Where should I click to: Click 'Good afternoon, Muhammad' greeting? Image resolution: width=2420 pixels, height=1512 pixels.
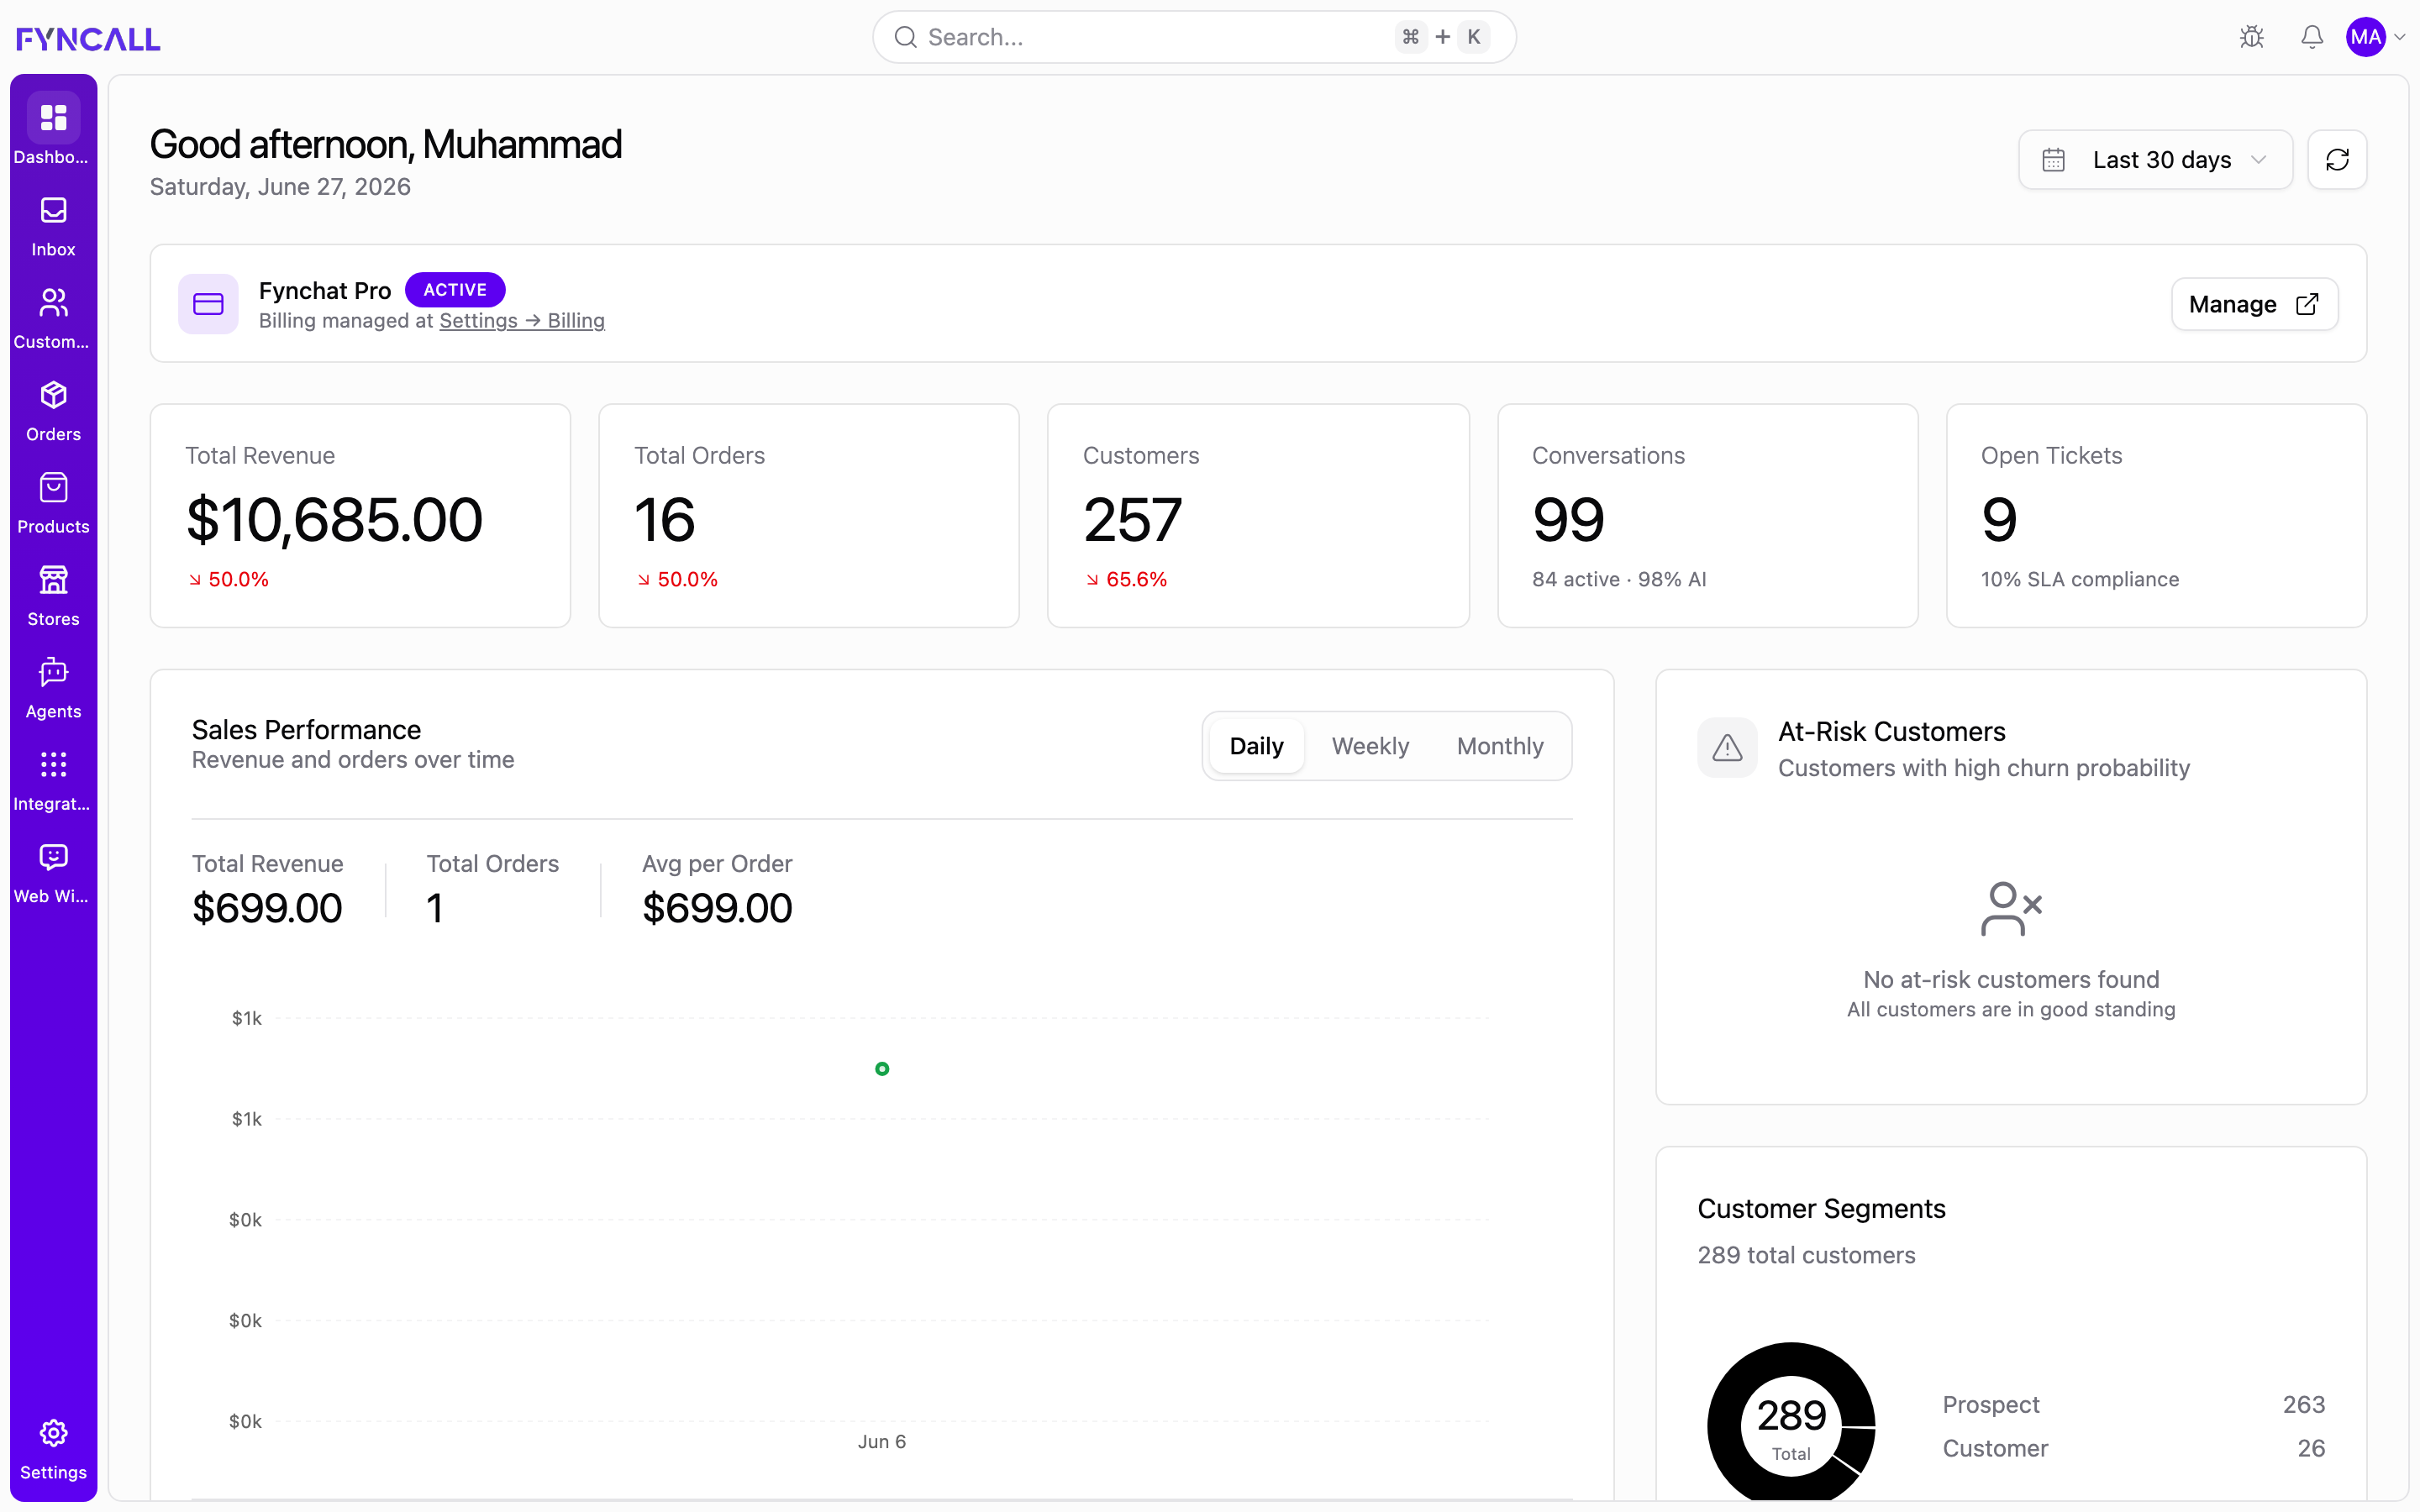(x=386, y=145)
